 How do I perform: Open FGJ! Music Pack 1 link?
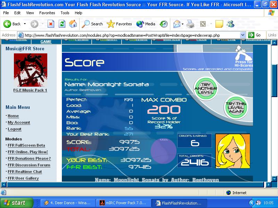coord(30,90)
